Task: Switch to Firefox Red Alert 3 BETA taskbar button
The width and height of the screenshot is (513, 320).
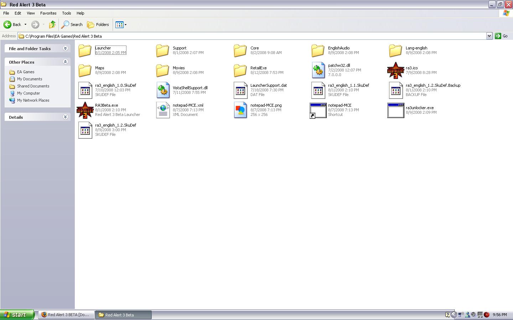Action: [66, 315]
